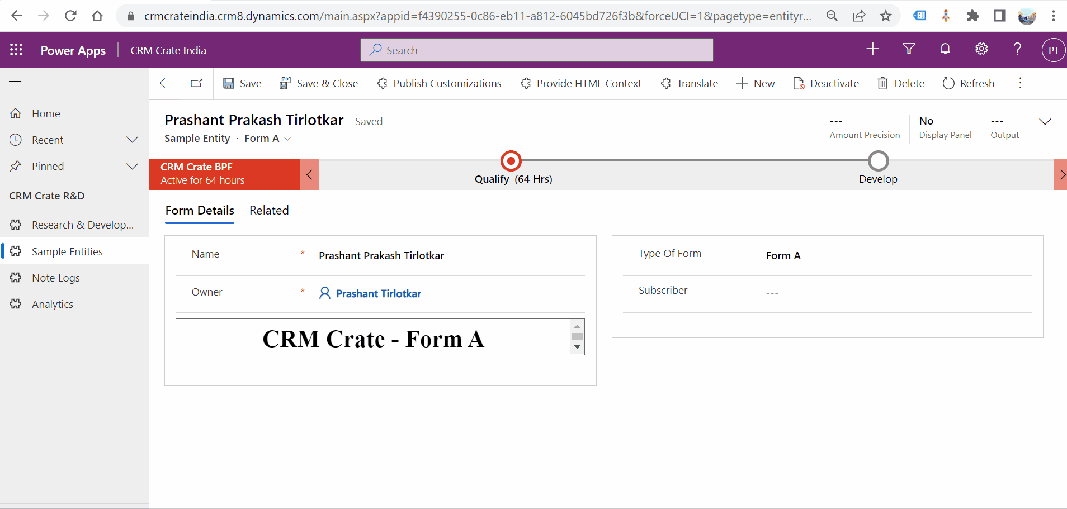Screen dimensions: 1067x509
Task: Switch to the Related tab
Action: pos(269,211)
